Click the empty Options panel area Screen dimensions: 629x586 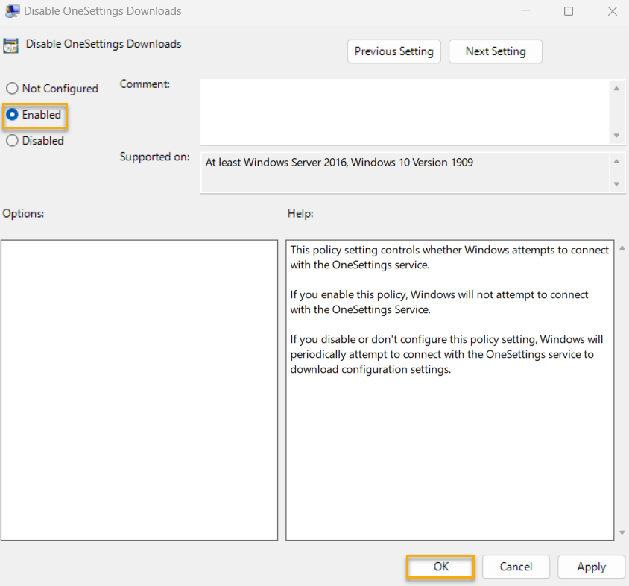(140, 388)
